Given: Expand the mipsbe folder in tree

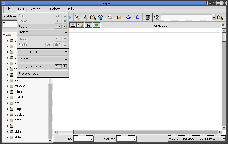Looking at the screenshot, I should coord(8,86).
